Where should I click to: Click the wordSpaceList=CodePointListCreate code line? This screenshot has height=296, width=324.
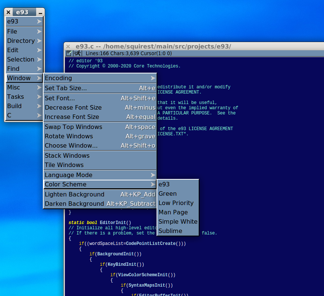pos(132,243)
